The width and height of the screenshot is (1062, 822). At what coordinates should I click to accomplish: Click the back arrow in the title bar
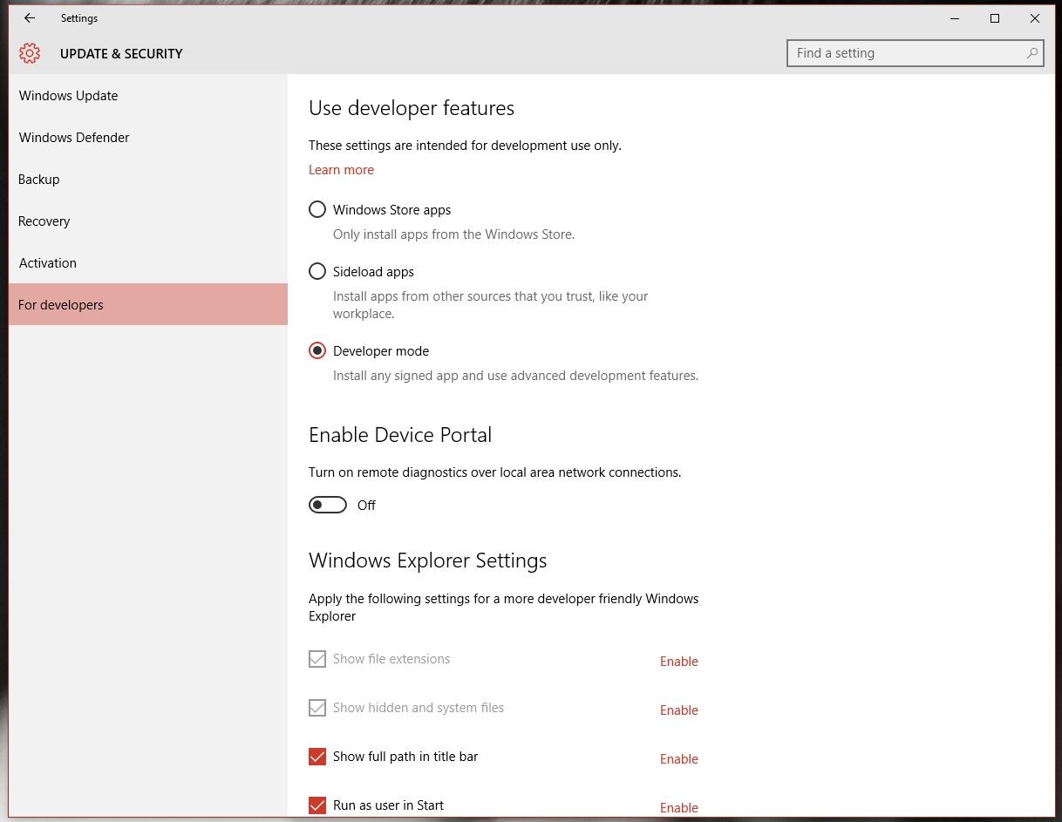click(29, 18)
